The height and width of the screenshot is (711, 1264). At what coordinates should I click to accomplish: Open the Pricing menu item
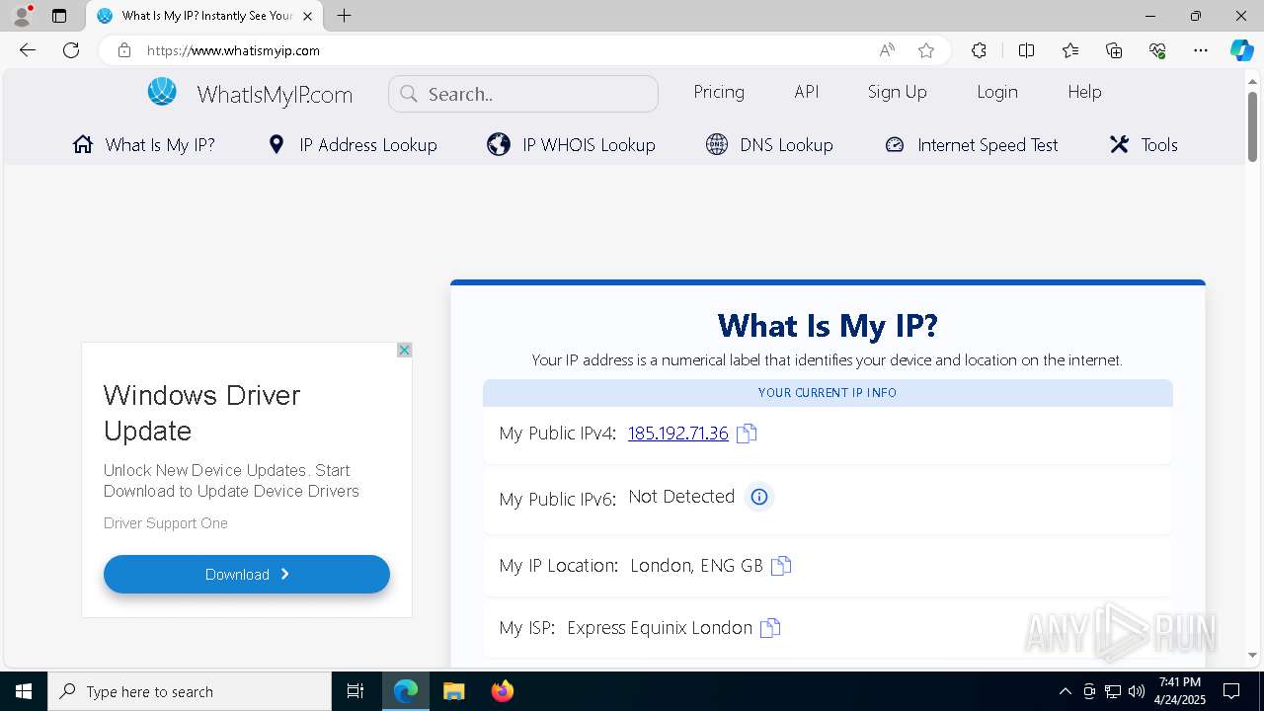[x=719, y=92]
